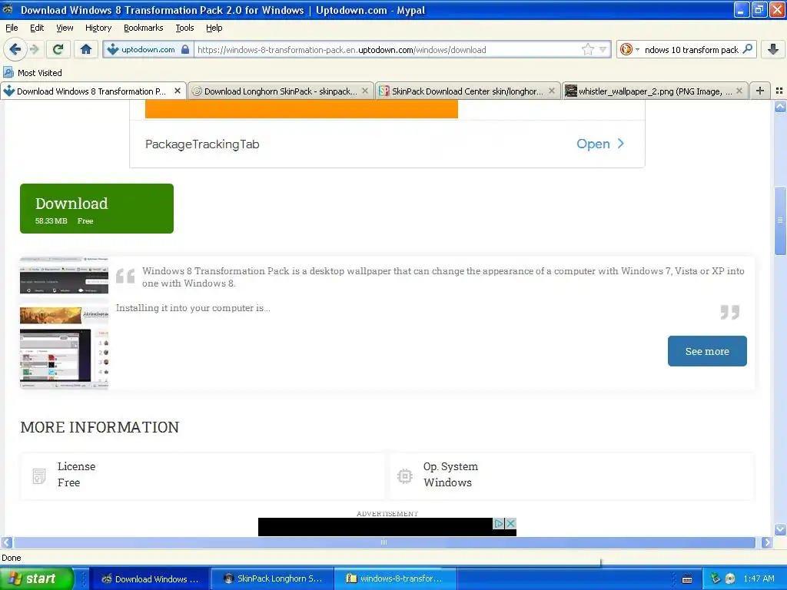Close the Windows 8 Transformation Pack tab
The width and height of the screenshot is (787, 590).
178,91
